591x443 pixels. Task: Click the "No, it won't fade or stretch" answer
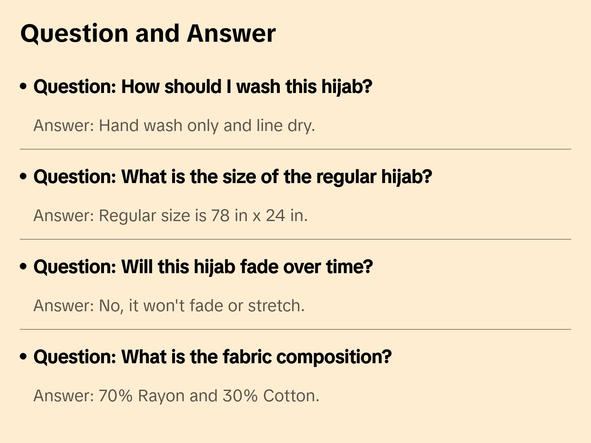[169, 306]
